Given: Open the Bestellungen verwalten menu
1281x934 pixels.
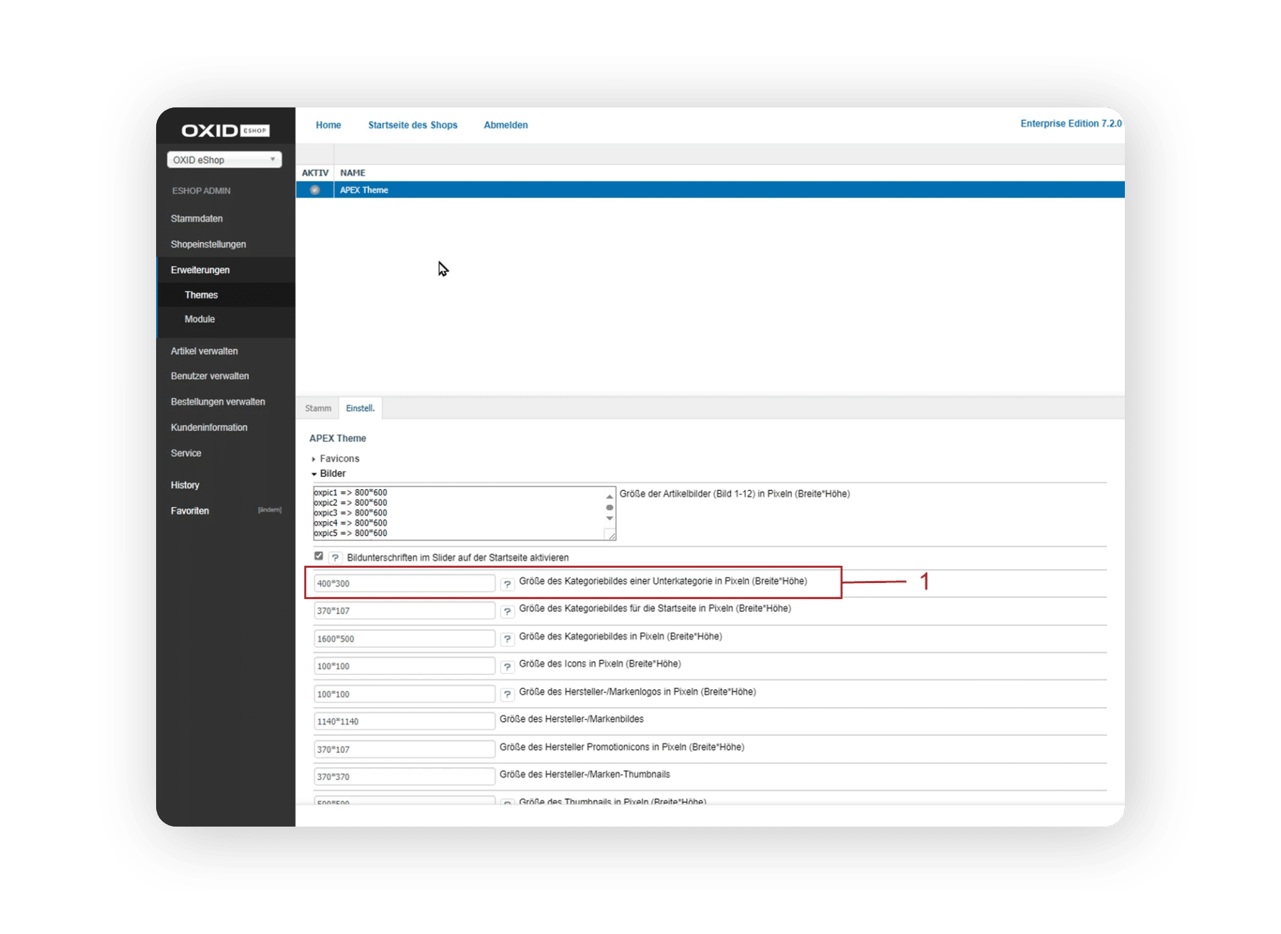Looking at the screenshot, I should 218,402.
